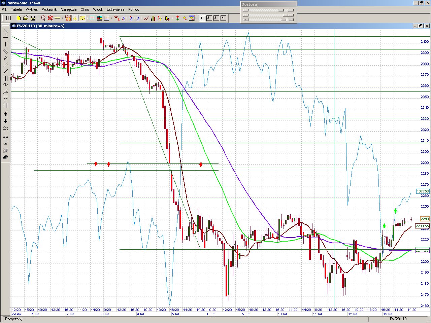
Task: Select the abc text annotation tool
Action: click(5, 128)
